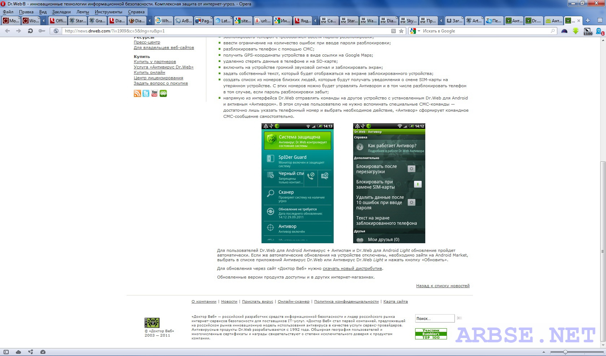Bookmark the page with the star icon
This screenshot has width=606, height=356.
401,31
